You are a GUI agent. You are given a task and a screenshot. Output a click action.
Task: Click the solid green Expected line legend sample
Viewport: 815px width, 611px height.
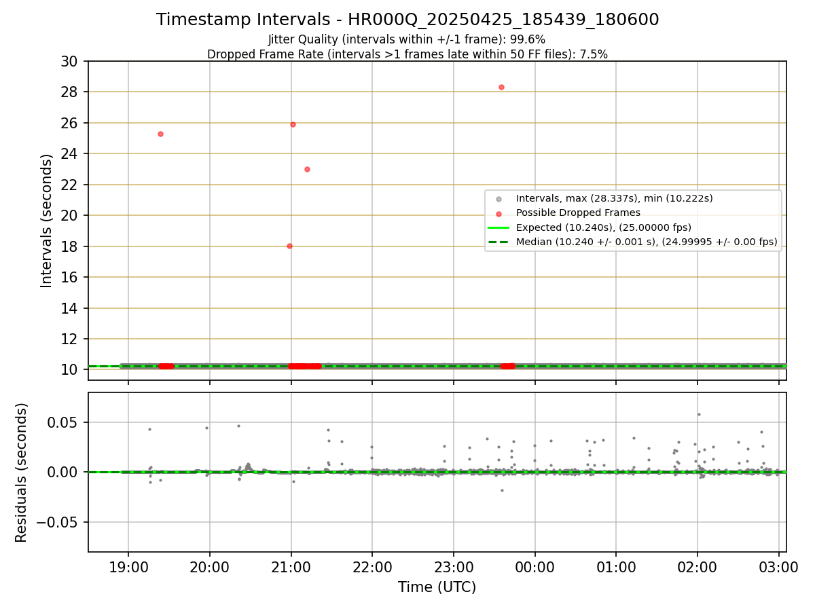tap(499, 227)
